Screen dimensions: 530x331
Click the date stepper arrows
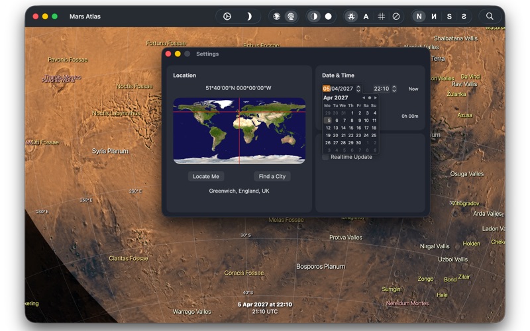point(358,89)
